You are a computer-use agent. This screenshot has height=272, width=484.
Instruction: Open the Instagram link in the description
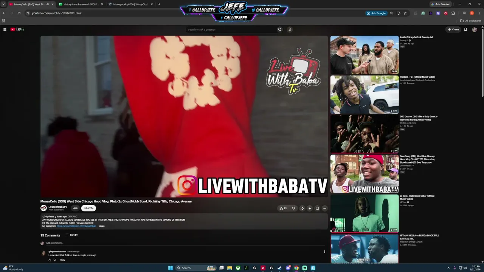pos(76,226)
